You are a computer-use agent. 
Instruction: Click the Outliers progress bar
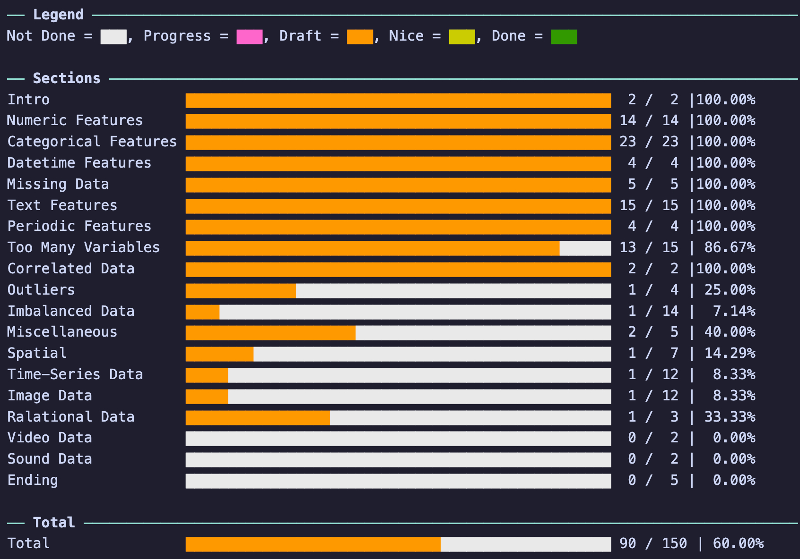[398, 291]
